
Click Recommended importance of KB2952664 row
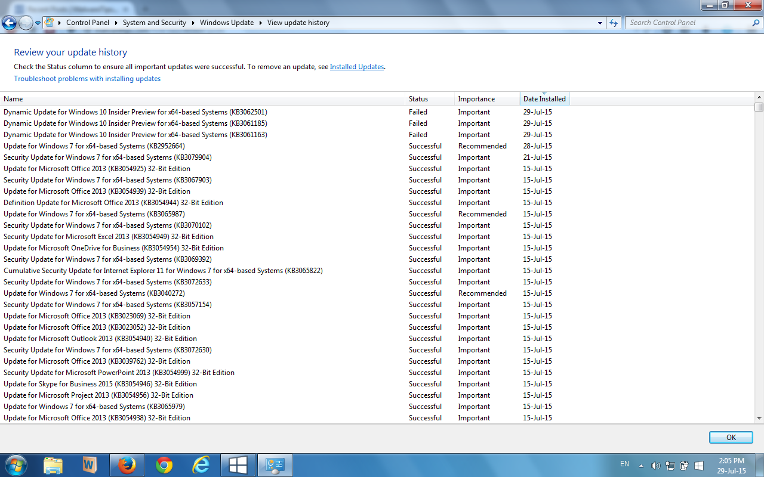pos(482,146)
